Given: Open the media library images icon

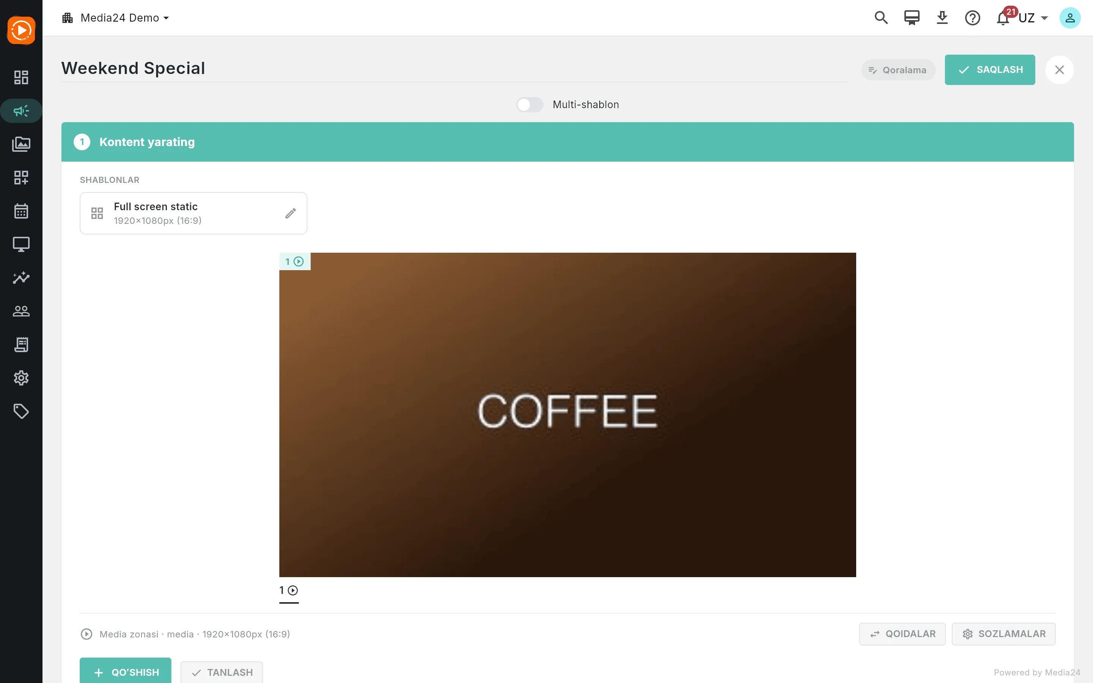Looking at the screenshot, I should coord(21,144).
